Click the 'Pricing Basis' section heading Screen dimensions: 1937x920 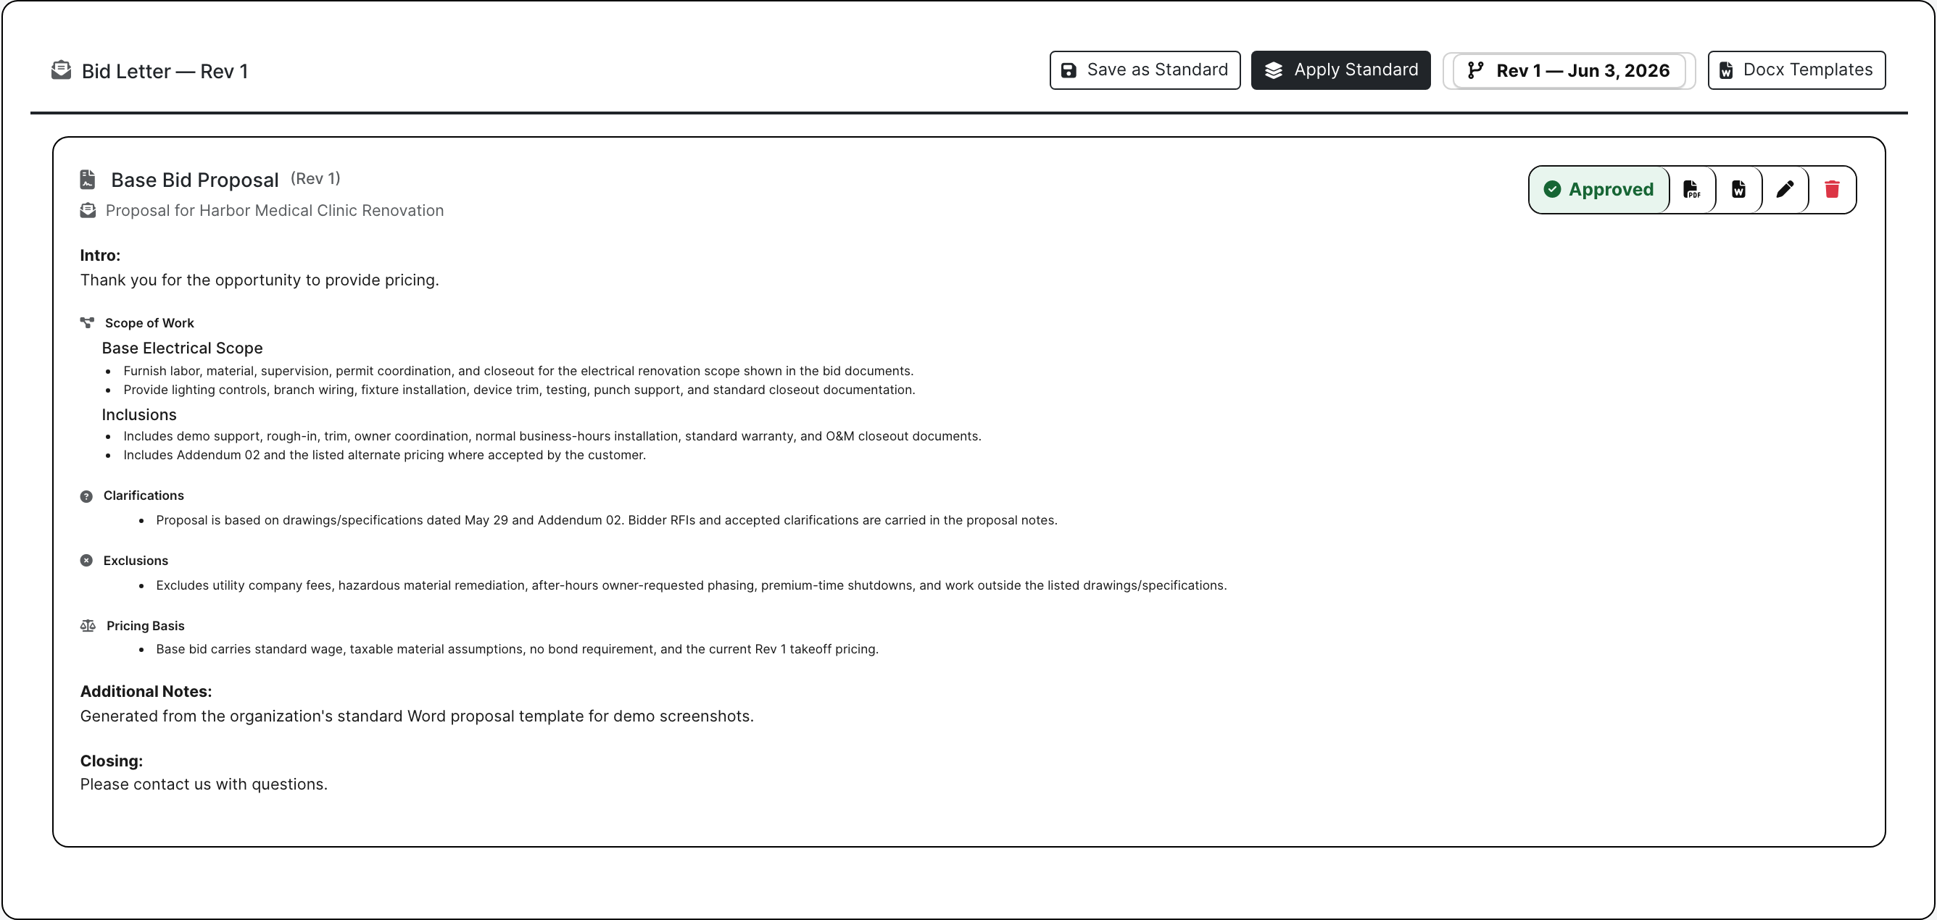pos(145,625)
